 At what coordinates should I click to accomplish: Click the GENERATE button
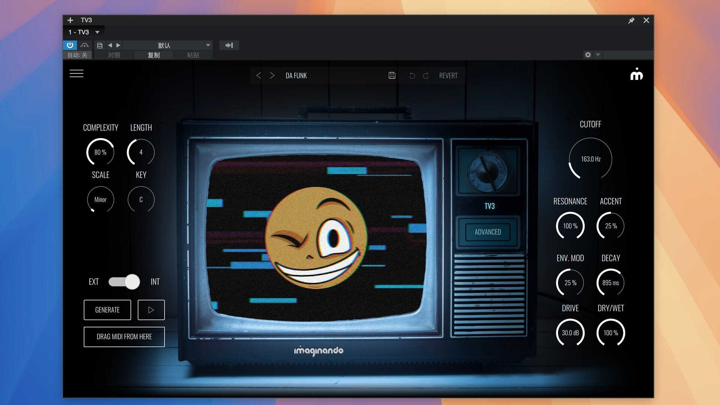coord(107,310)
